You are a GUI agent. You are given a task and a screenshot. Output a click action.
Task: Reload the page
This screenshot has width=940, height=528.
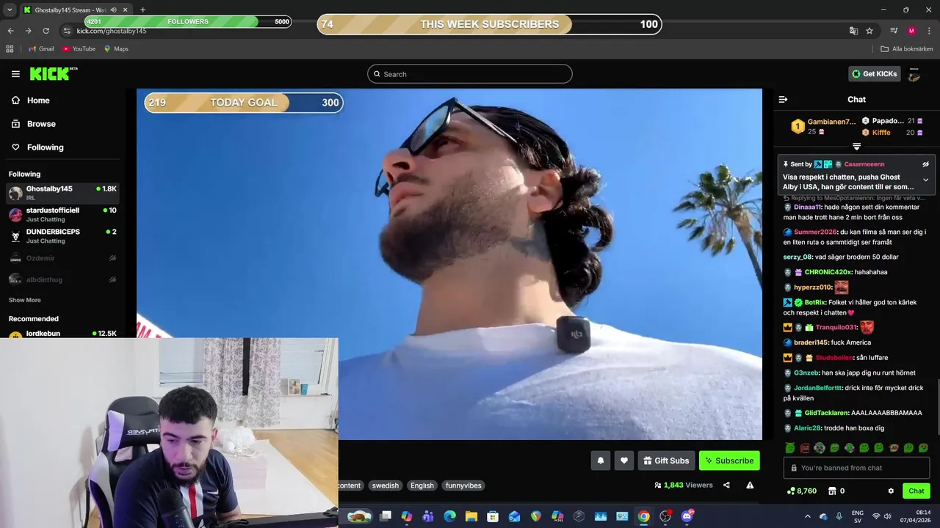46,31
